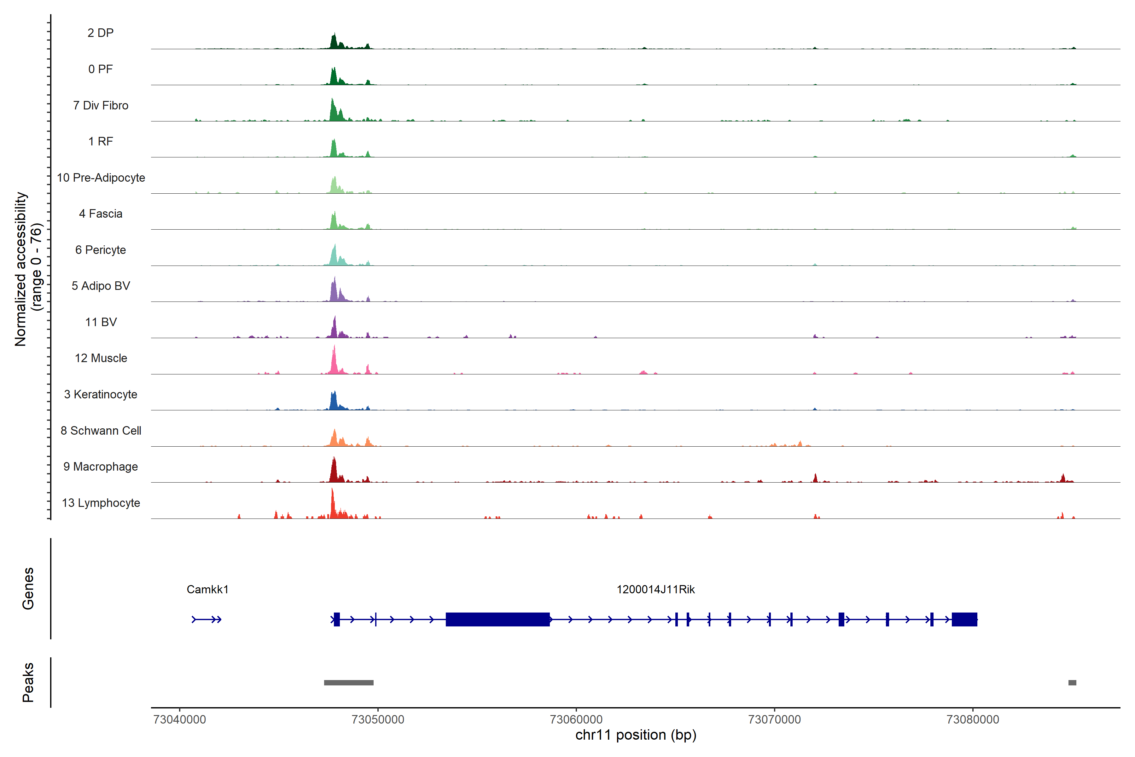Click the 0 PF track label
The image size is (1135, 757).
100,69
